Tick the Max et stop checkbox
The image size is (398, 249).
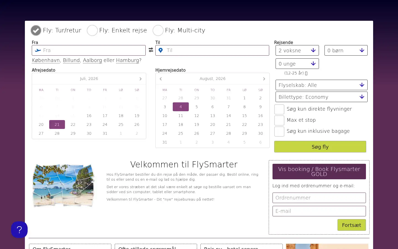279,120
